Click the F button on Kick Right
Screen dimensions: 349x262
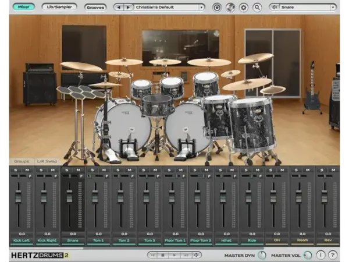click(x=56, y=176)
